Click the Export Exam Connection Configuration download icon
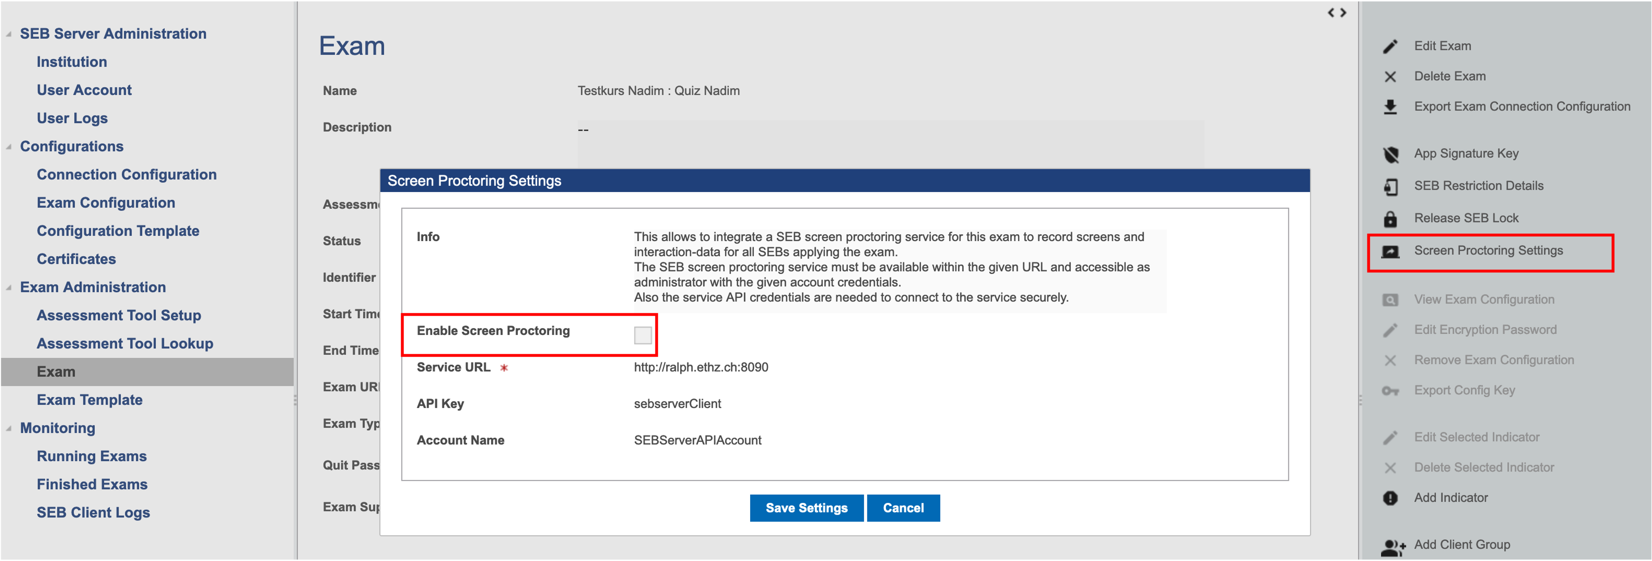The image size is (1652, 561). pos(1390,107)
